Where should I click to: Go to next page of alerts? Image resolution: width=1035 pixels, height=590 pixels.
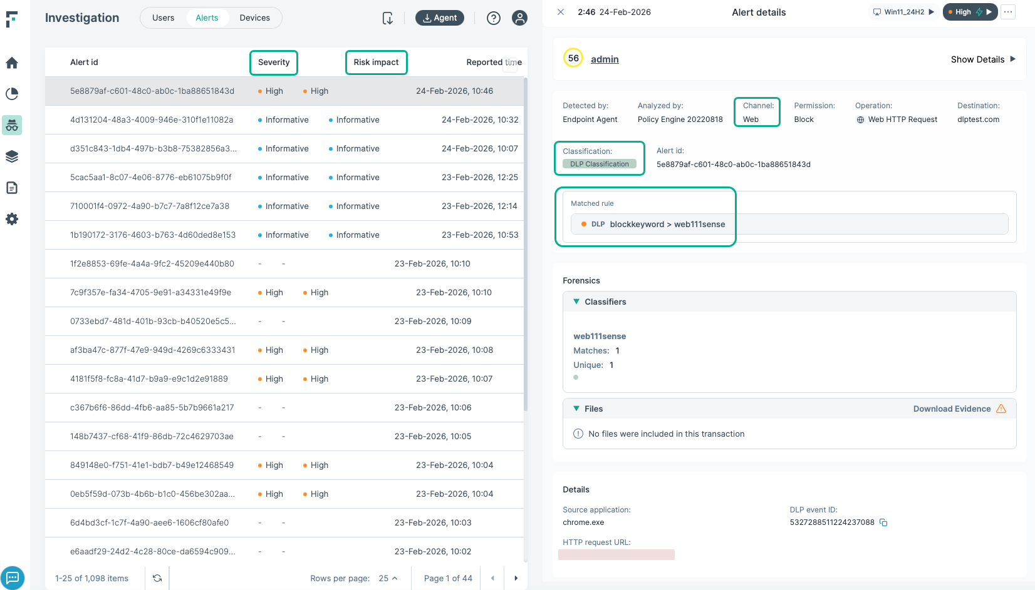point(516,578)
